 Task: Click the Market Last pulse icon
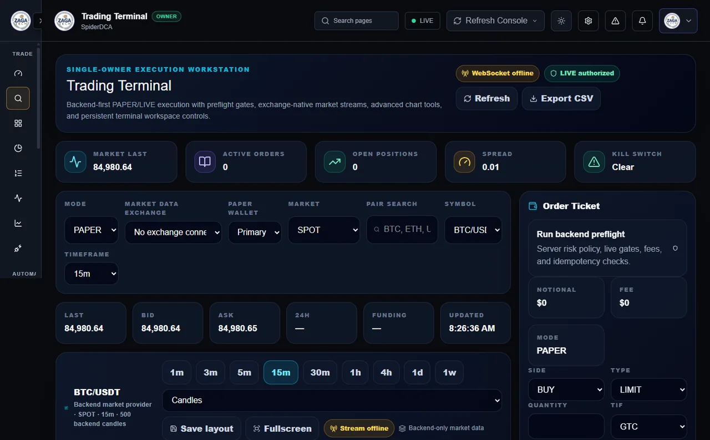(x=75, y=161)
